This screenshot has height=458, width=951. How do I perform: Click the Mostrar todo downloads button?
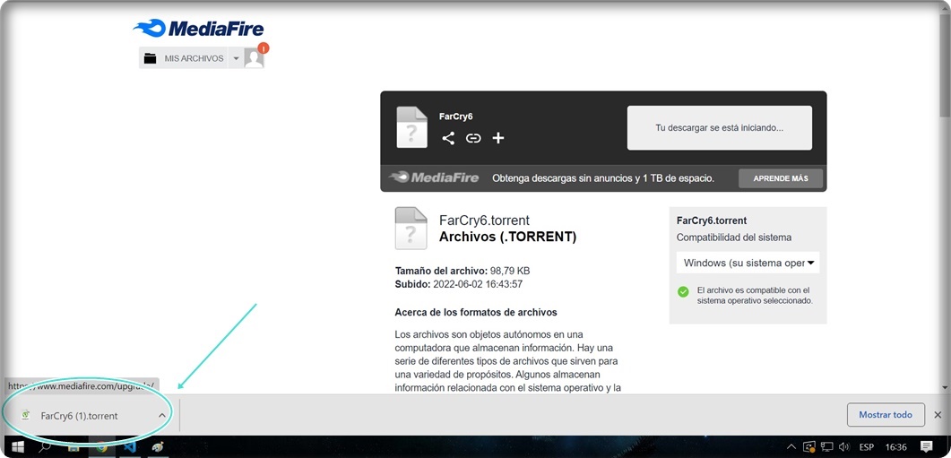coord(886,415)
